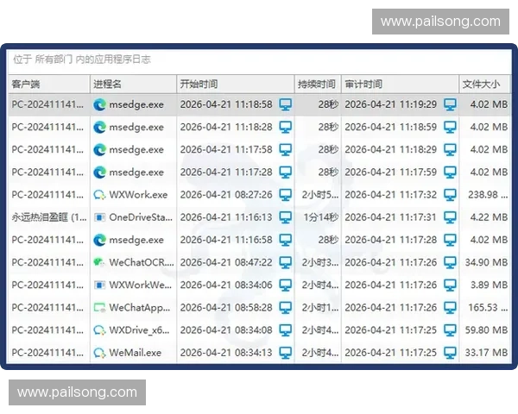Select the WeMail.exe process name
The image size is (518, 414).
(136, 353)
